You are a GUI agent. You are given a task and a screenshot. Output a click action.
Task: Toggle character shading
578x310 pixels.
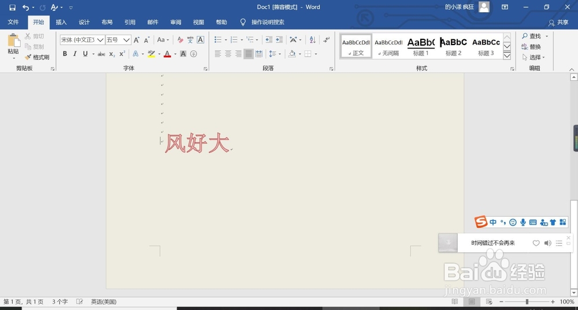[x=183, y=54]
